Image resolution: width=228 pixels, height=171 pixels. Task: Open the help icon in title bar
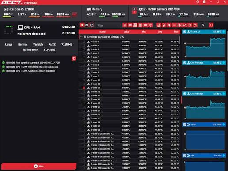point(198,2)
